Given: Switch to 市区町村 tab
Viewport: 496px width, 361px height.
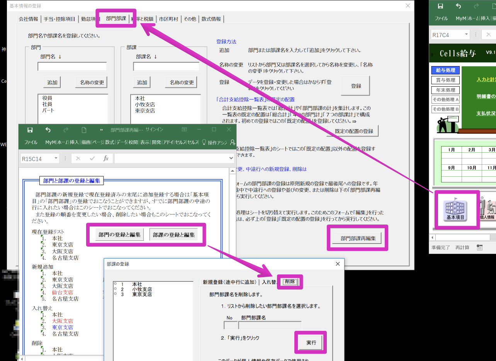Looking at the screenshot, I should pyautogui.click(x=168, y=19).
